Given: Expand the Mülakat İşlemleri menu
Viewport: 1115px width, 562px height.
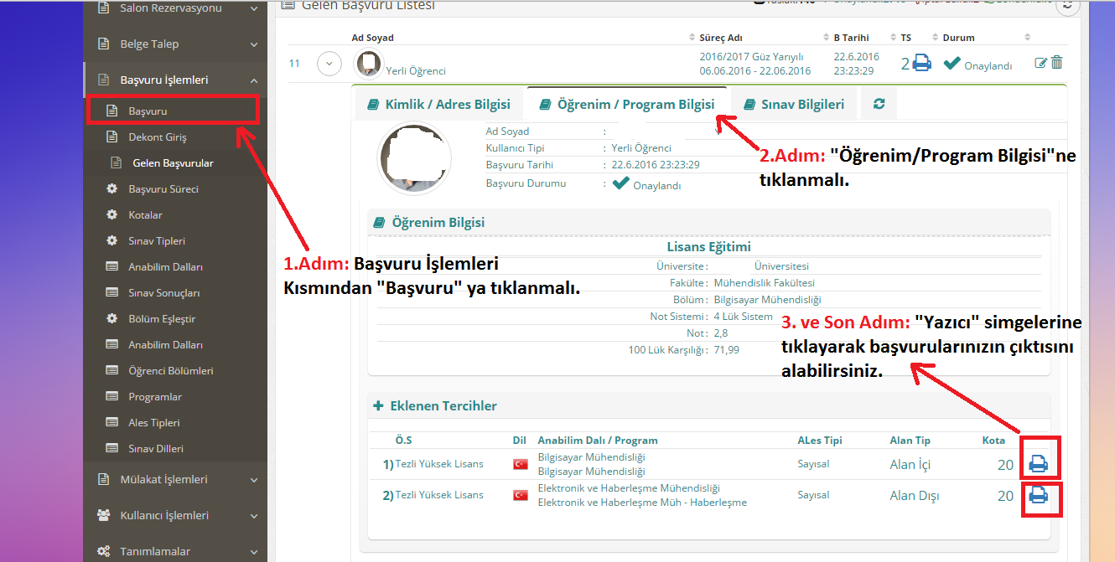Looking at the screenshot, I should (253, 480).
